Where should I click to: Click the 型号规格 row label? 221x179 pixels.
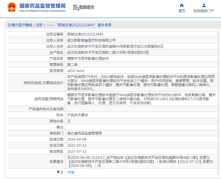point(56,70)
